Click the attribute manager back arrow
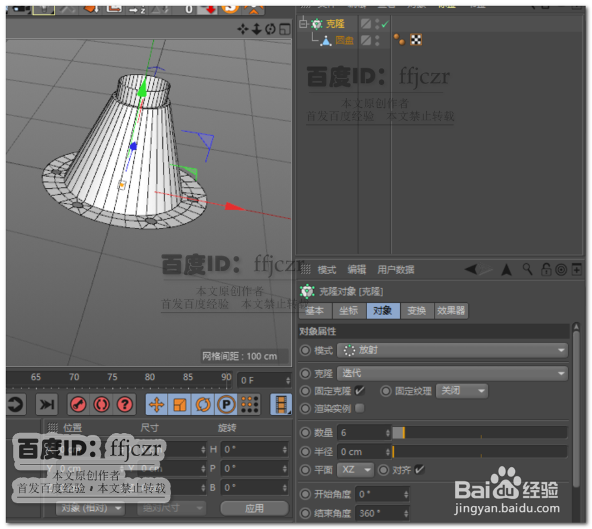Image resolution: width=592 pixels, height=529 pixels. 472,270
